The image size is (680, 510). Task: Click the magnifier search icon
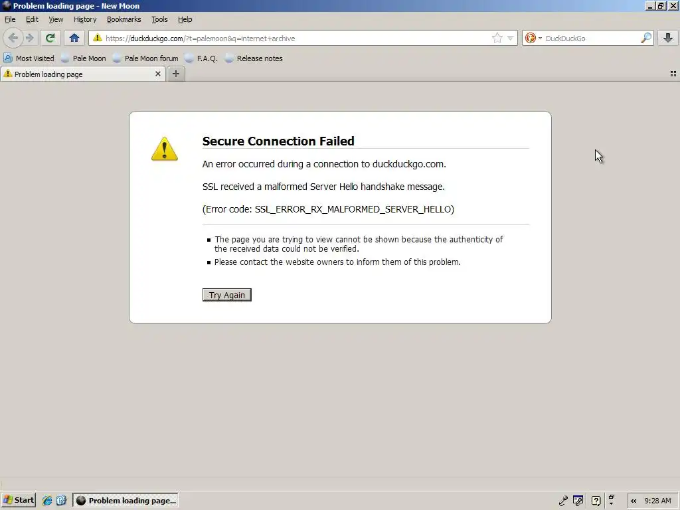coord(645,38)
